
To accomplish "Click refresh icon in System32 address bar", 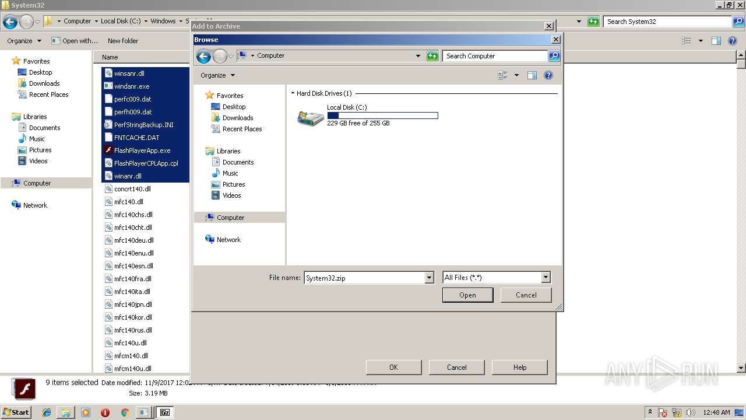I will [x=593, y=22].
